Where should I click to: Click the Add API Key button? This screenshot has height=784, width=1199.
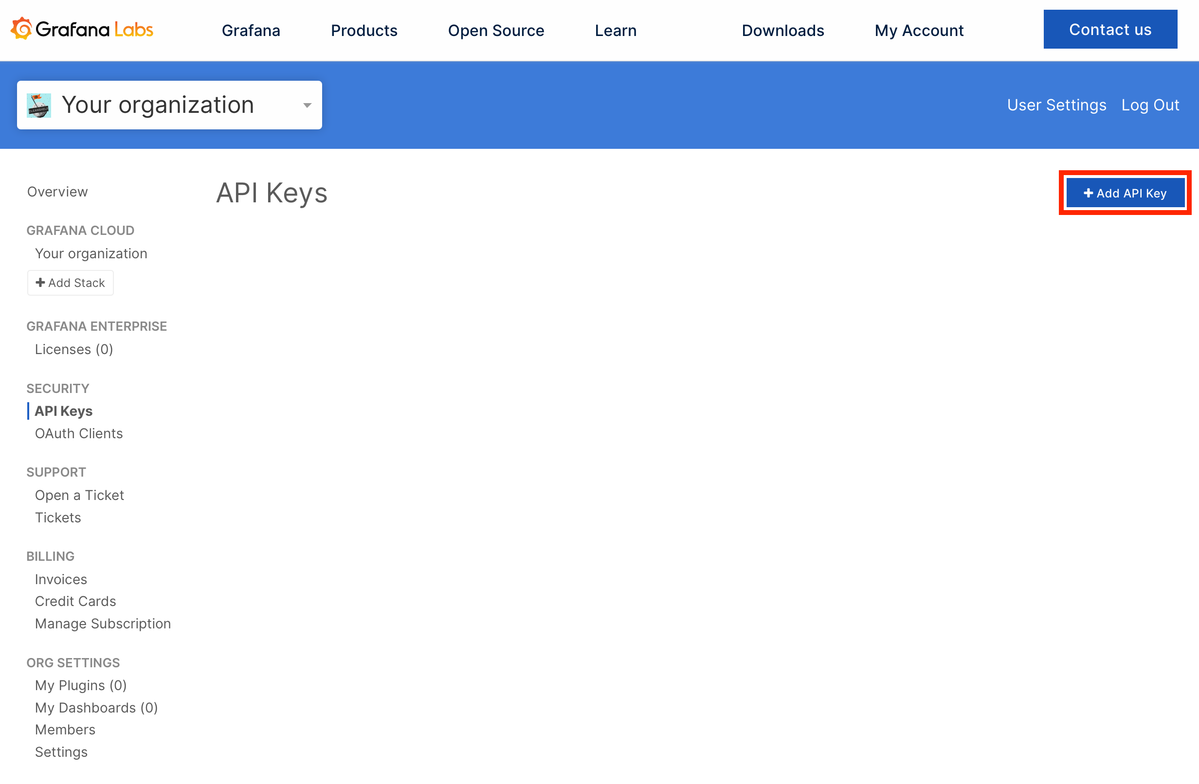point(1125,193)
